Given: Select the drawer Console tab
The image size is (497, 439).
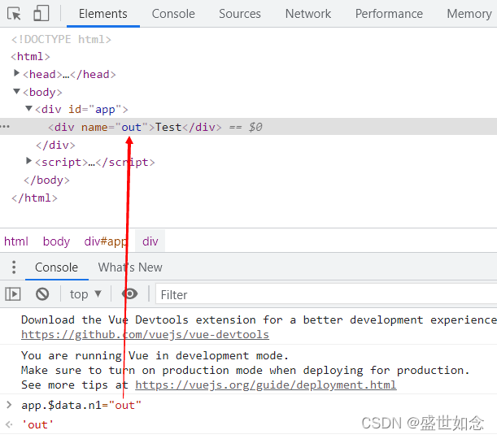Looking at the screenshot, I should tap(56, 267).
